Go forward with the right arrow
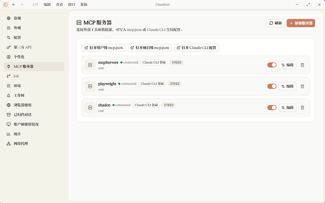Screen dimensions: 325x203 [22, 4]
